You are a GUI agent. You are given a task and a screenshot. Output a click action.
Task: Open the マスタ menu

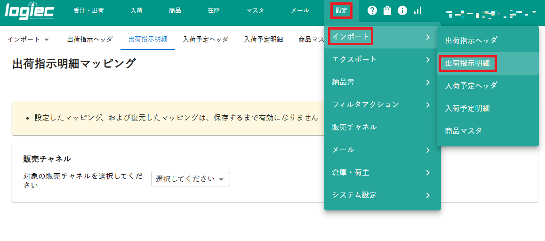coord(255,11)
